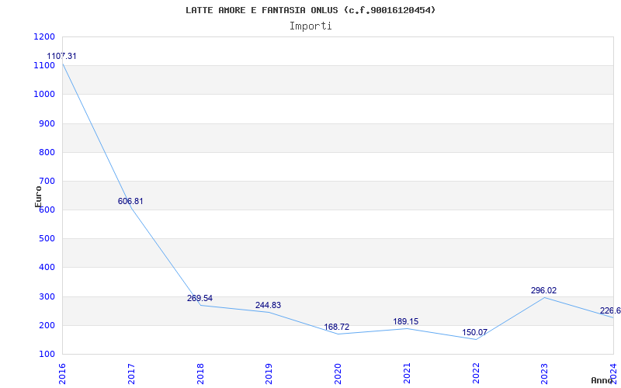Viewport: 621px width, 388px height.
Task: Click the 'Anno' x-axis title
Action: pyautogui.click(x=602, y=380)
